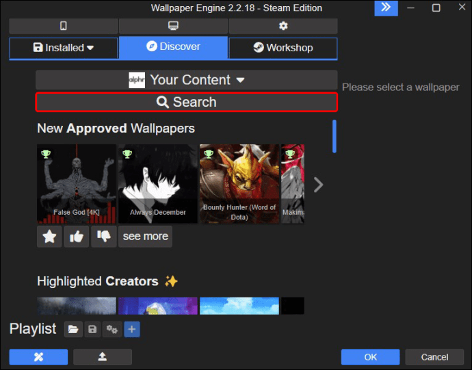Image resolution: width=472 pixels, height=370 pixels.
Task: Click the thumbs down button
Action: (104, 237)
